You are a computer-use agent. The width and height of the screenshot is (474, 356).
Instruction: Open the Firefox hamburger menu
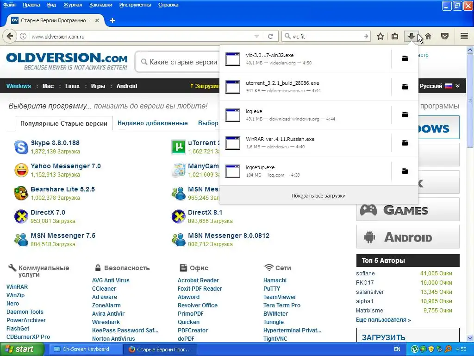tap(464, 36)
